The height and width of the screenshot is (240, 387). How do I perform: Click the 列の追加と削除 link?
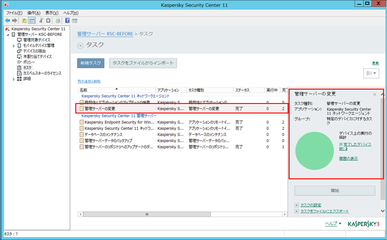click(x=89, y=81)
